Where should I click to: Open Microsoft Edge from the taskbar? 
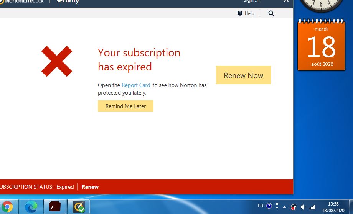point(31,207)
